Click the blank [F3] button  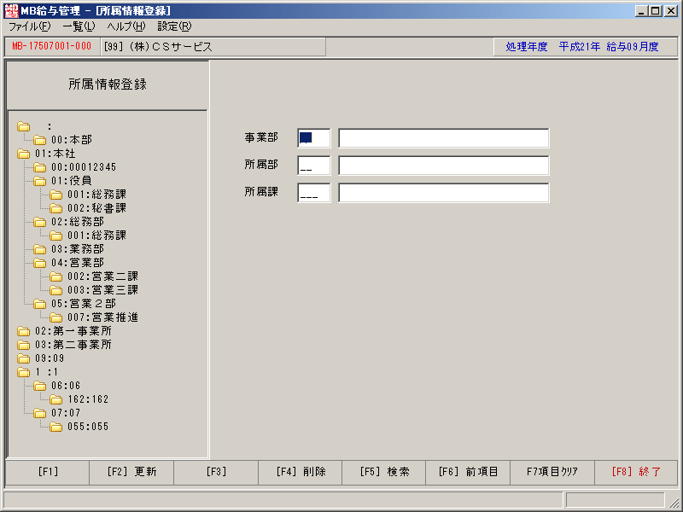(x=217, y=472)
